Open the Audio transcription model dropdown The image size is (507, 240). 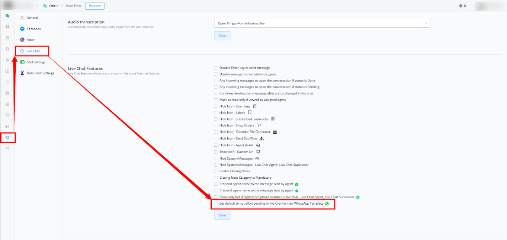tap(322, 23)
